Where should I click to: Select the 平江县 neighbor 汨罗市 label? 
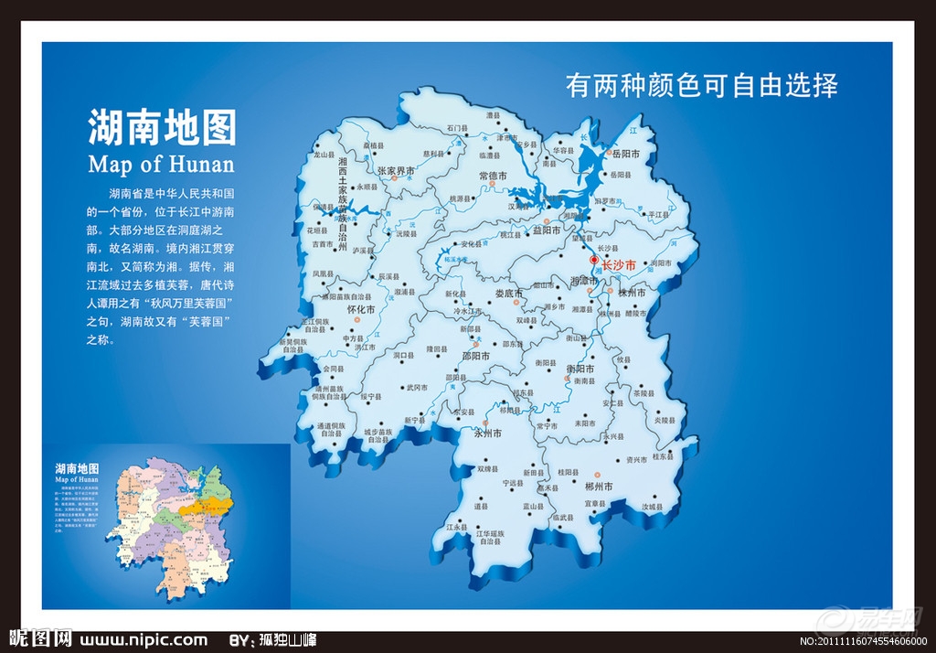click(605, 202)
